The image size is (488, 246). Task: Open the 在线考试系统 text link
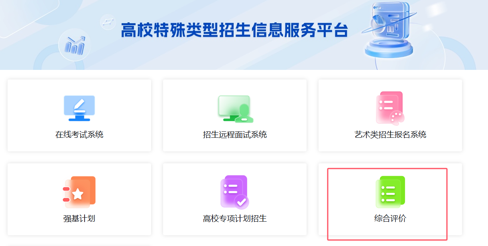pos(79,135)
